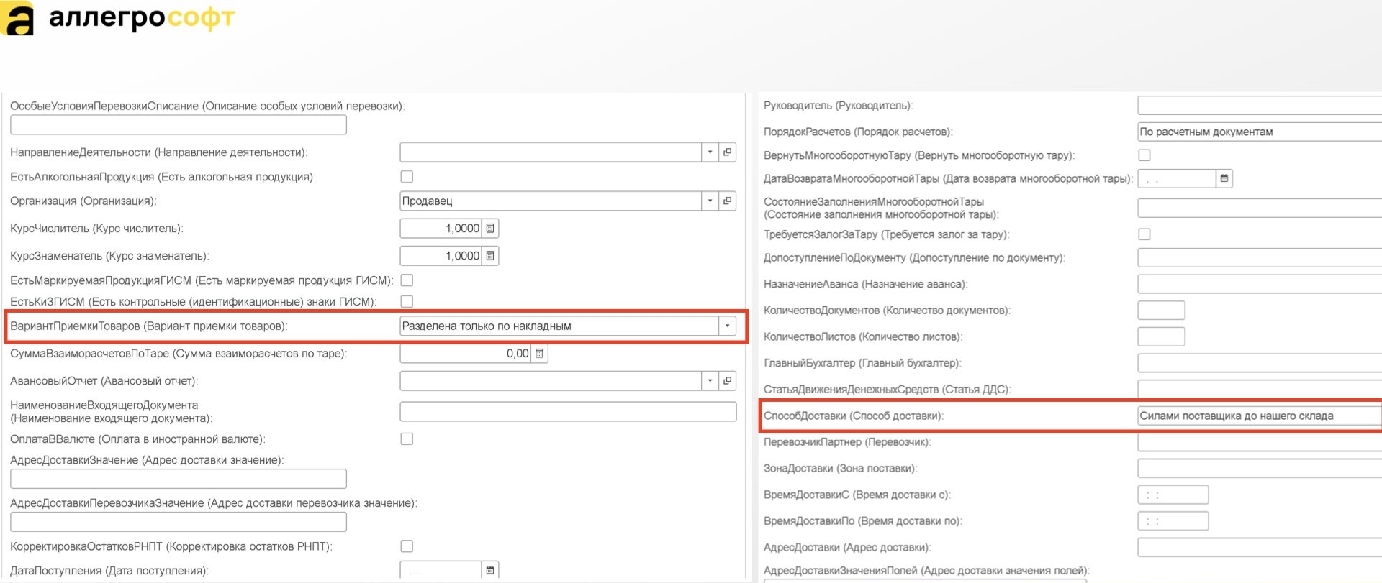Open calculator for СуммаВзаиморасчетовПоТаре field
The width and height of the screenshot is (1382, 583).
pos(539,354)
